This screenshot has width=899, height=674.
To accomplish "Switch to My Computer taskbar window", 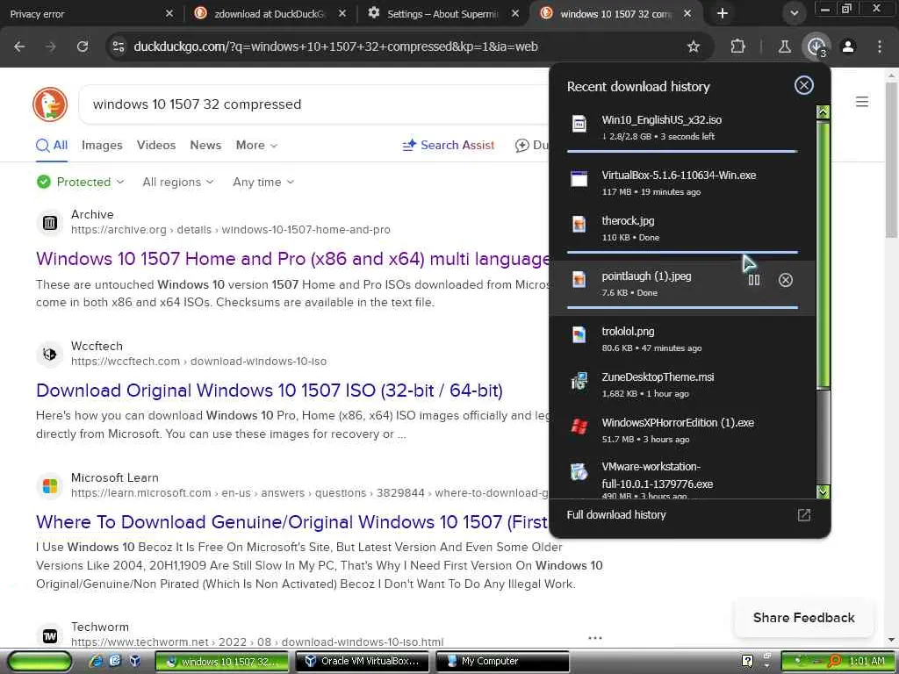I will [502, 662].
